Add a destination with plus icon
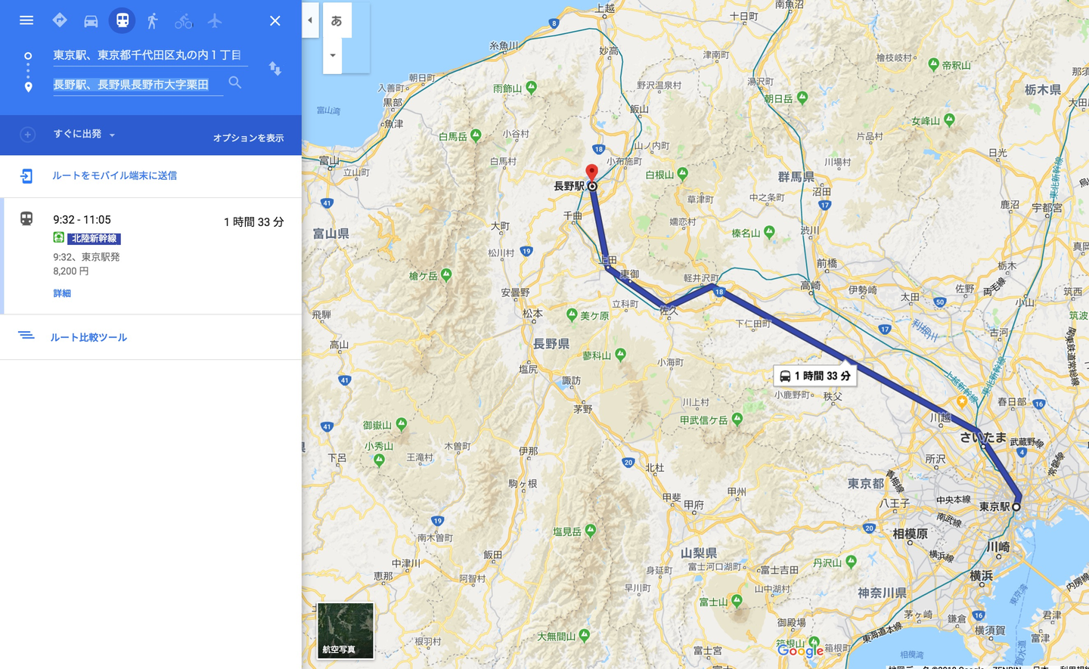Image resolution: width=1089 pixels, height=669 pixels. (27, 135)
